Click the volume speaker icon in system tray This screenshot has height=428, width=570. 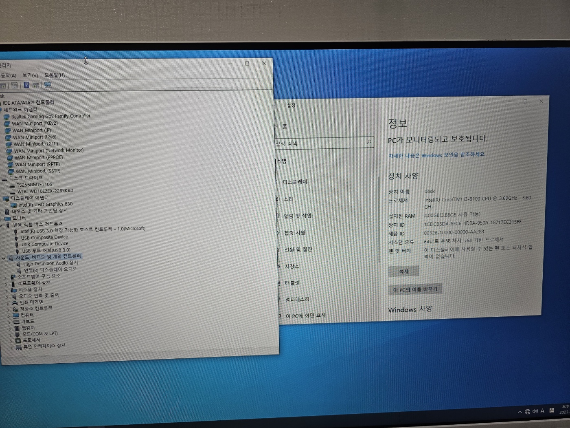[x=535, y=411]
